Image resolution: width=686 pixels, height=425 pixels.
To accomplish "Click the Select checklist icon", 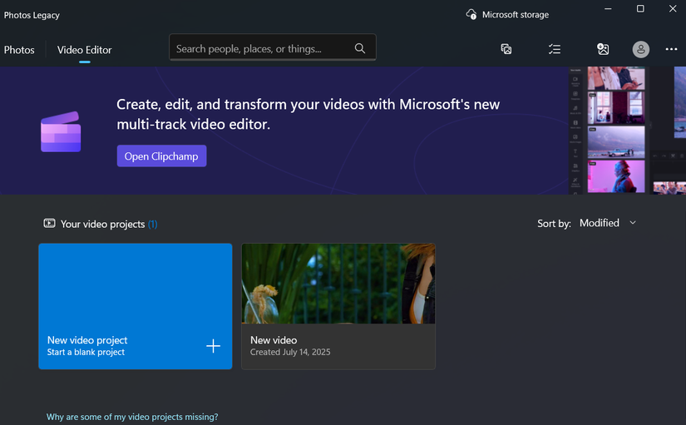I will (x=555, y=49).
